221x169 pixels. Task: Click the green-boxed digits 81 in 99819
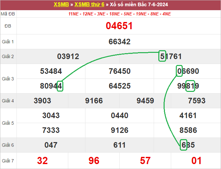click(x=190, y=86)
